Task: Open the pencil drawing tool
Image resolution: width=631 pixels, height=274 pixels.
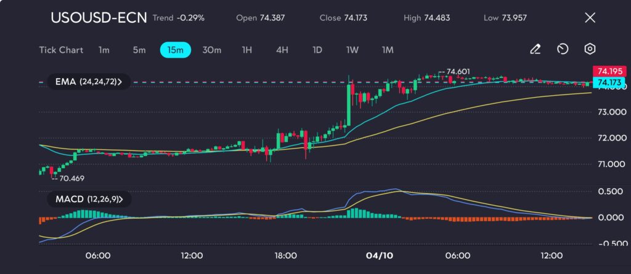Action: coord(535,50)
